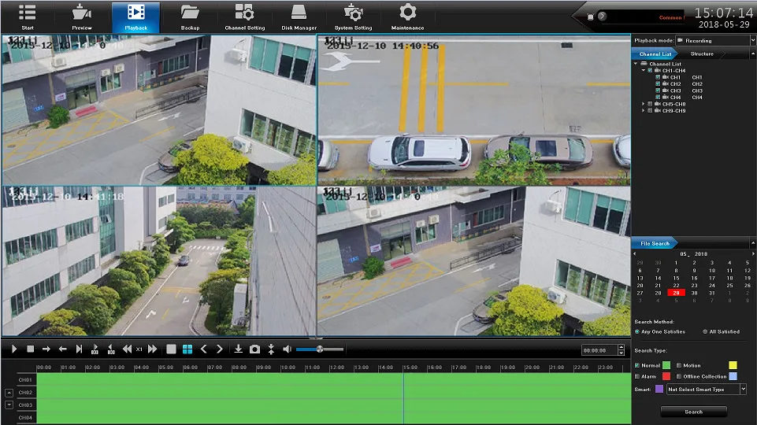Viewport: 757px width, 425px height.
Task: Uncheck the CH2 channel checkbox
Action: click(x=658, y=84)
